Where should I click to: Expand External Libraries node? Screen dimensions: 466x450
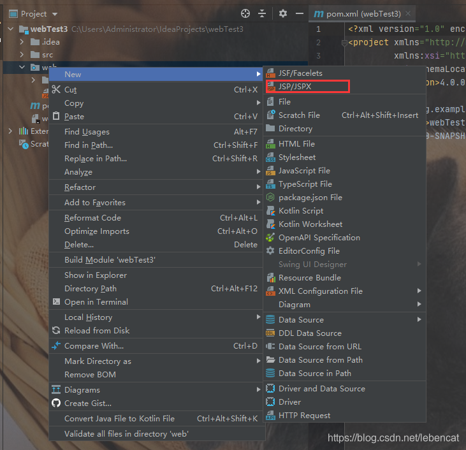(10, 131)
